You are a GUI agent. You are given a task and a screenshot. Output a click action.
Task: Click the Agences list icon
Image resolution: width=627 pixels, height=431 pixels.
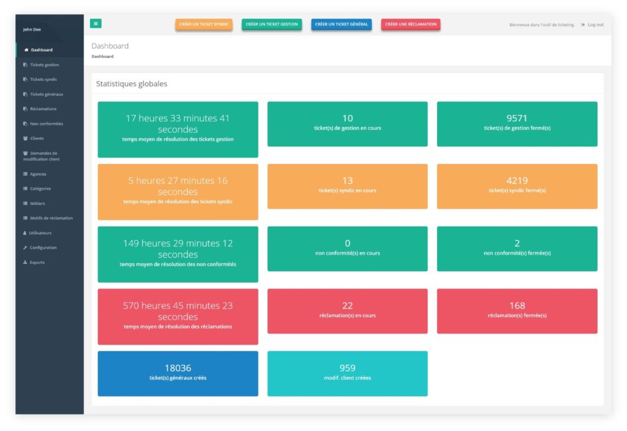coord(25,174)
